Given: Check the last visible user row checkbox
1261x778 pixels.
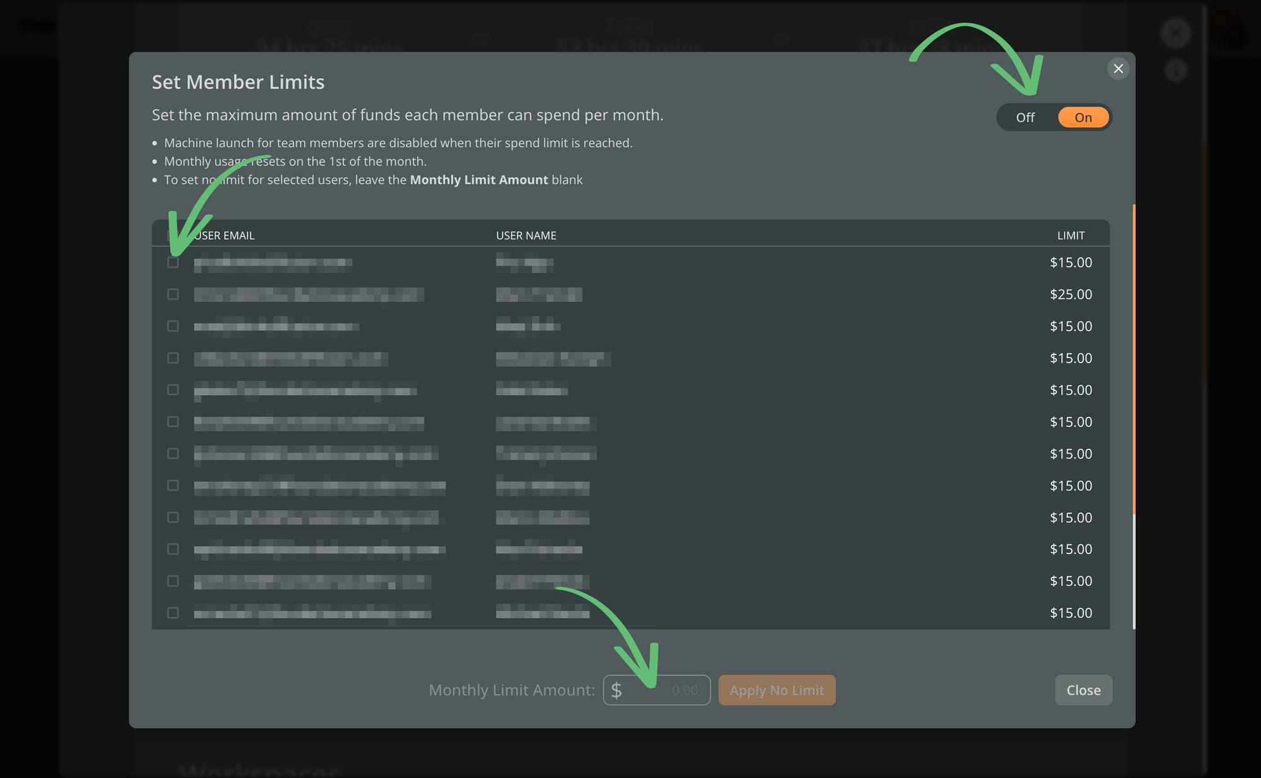Looking at the screenshot, I should pos(173,613).
